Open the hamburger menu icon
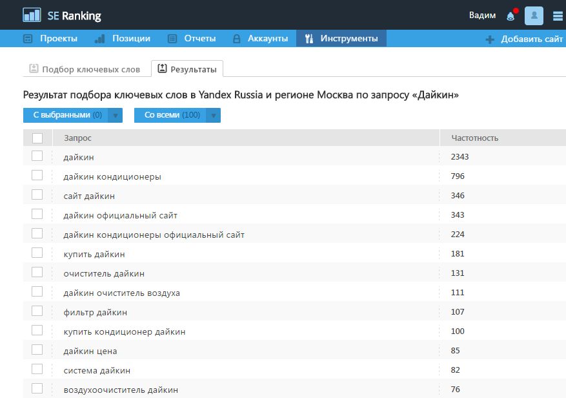The width and height of the screenshot is (566, 398). [x=558, y=16]
